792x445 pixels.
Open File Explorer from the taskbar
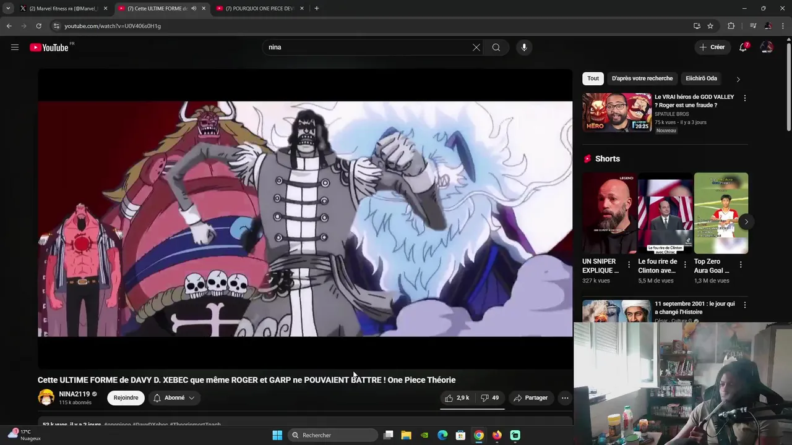[406, 435]
